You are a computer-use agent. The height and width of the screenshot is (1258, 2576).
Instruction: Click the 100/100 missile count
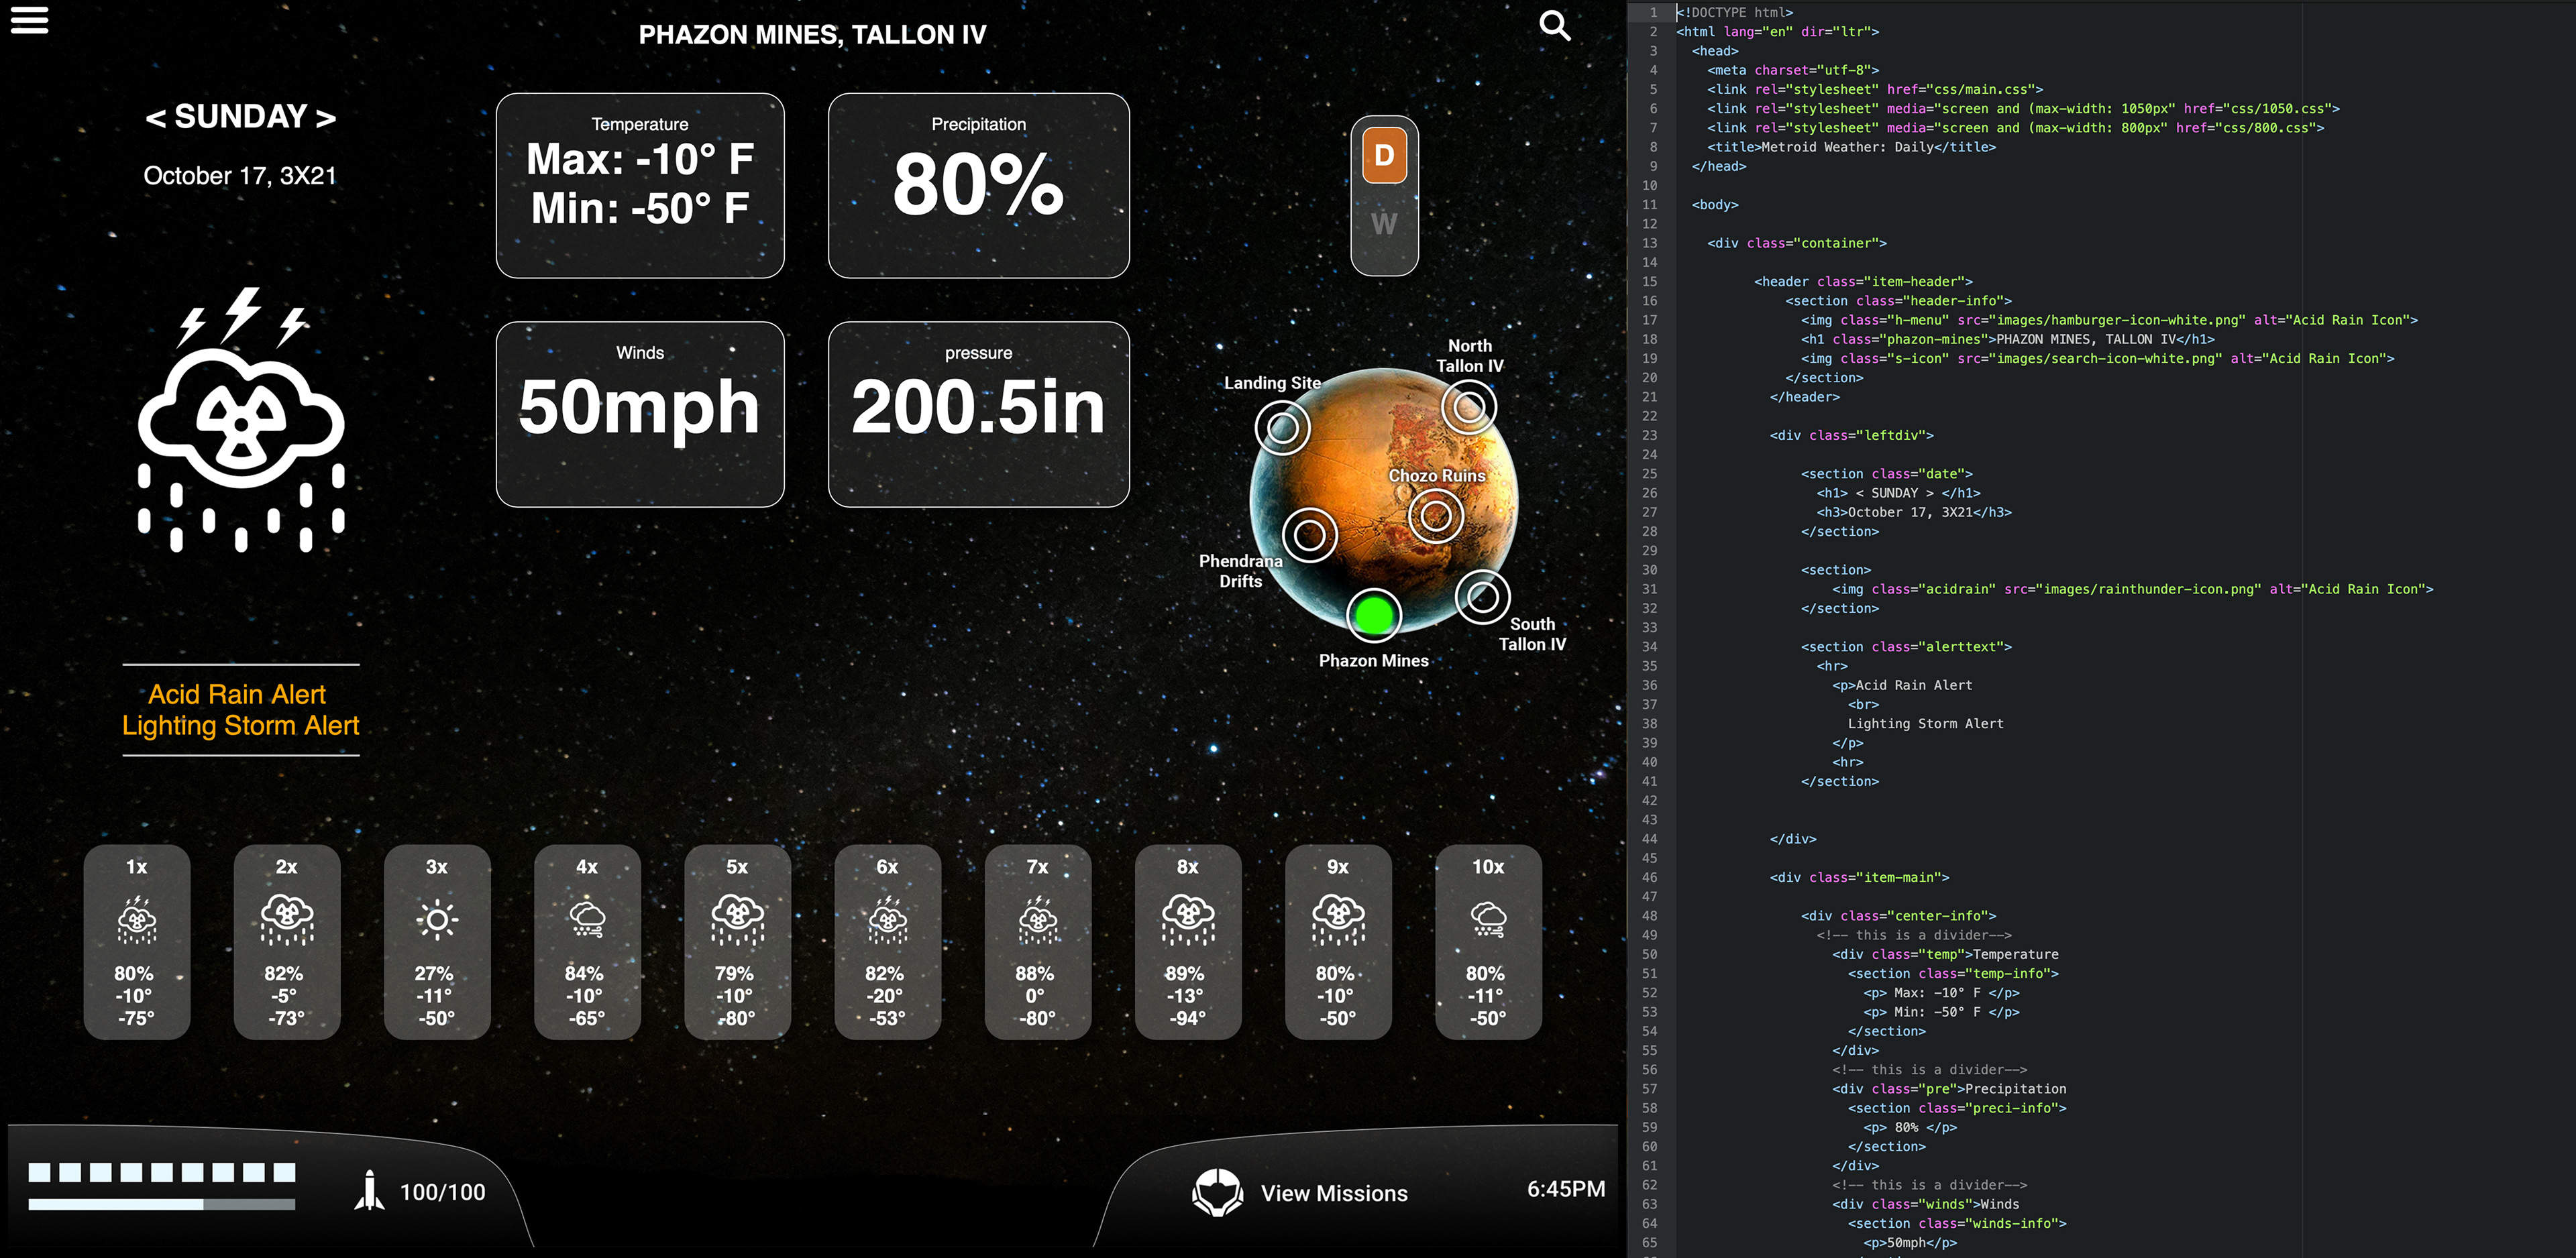[443, 1192]
